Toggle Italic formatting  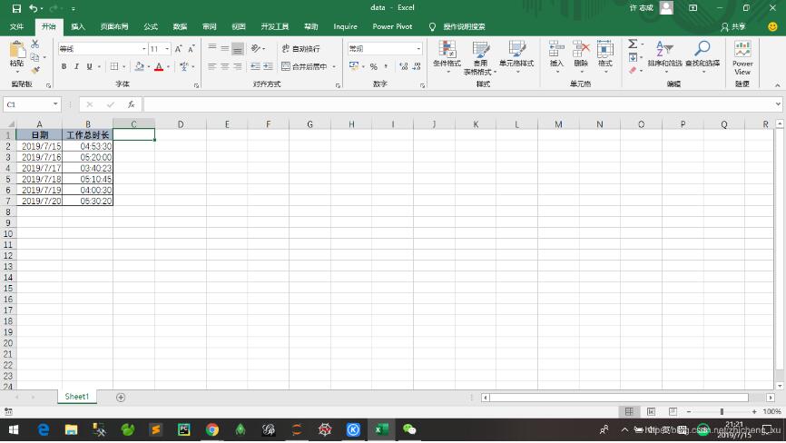(x=76, y=66)
